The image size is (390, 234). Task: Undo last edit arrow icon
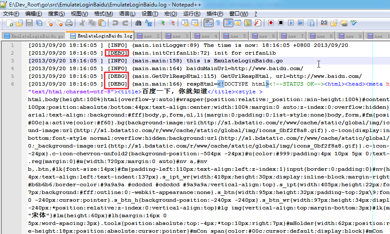pyautogui.click(x=115, y=23)
